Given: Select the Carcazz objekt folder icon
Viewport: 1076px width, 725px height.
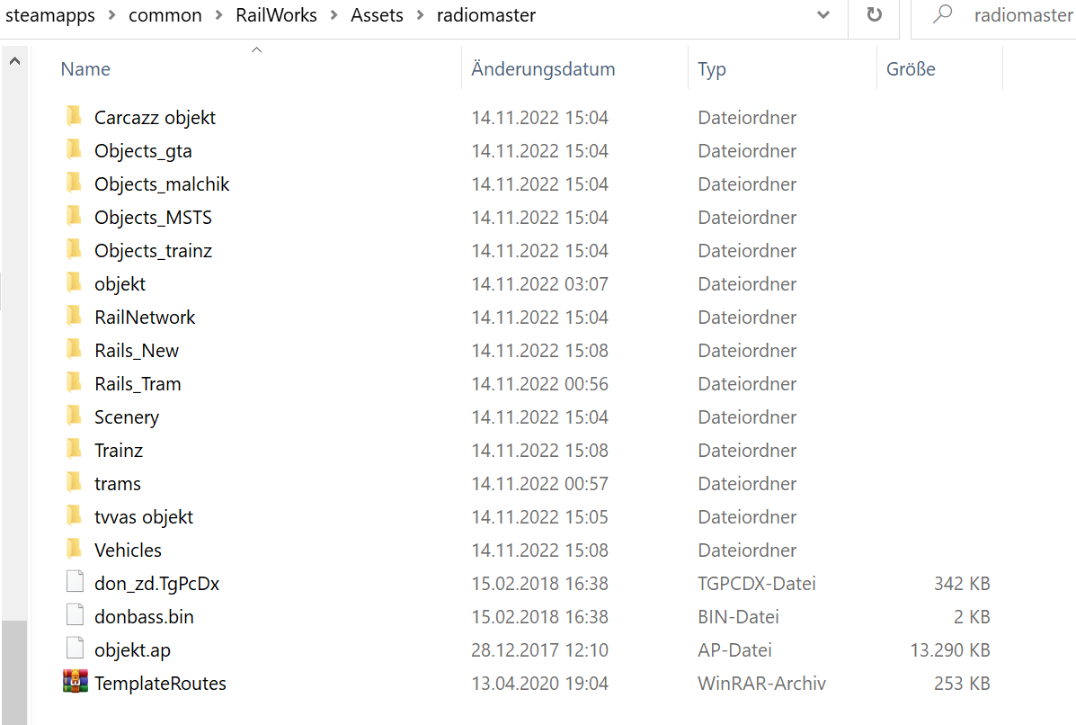Looking at the screenshot, I should click(75, 117).
